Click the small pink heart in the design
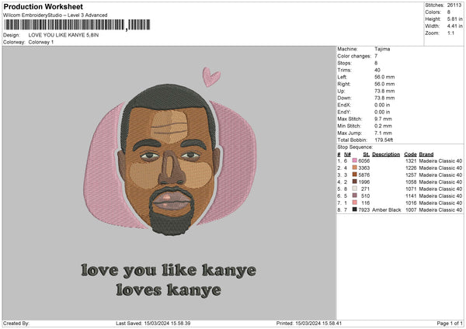The width and height of the screenshot is (466, 329). [211, 77]
